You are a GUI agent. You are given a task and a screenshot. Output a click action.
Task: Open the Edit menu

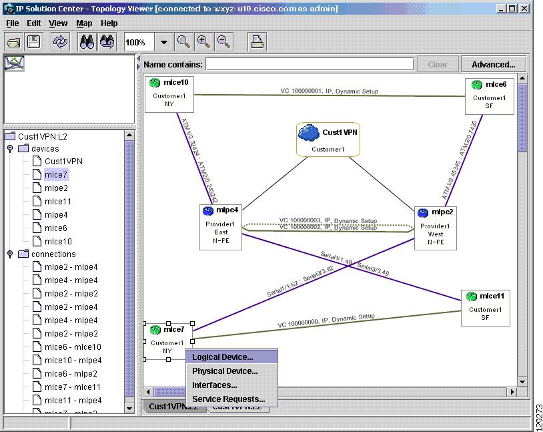(x=33, y=23)
